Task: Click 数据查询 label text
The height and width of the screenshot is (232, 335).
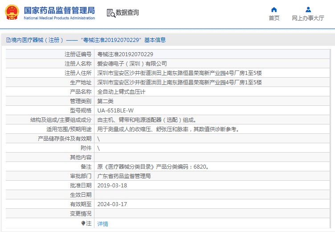Action: [127, 12]
